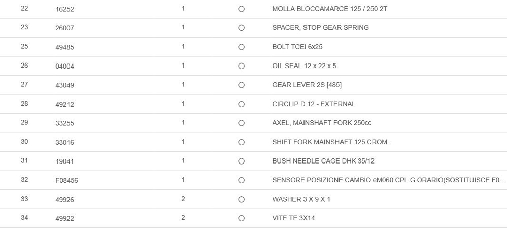507x228 pixels.
Task: Select the circle next to GEAR LEVER 2S
Action: click(x=241, y=85)
